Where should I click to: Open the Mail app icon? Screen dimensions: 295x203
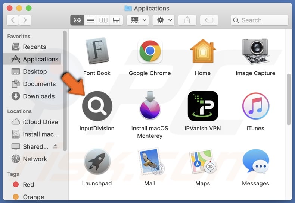(151, 162)
